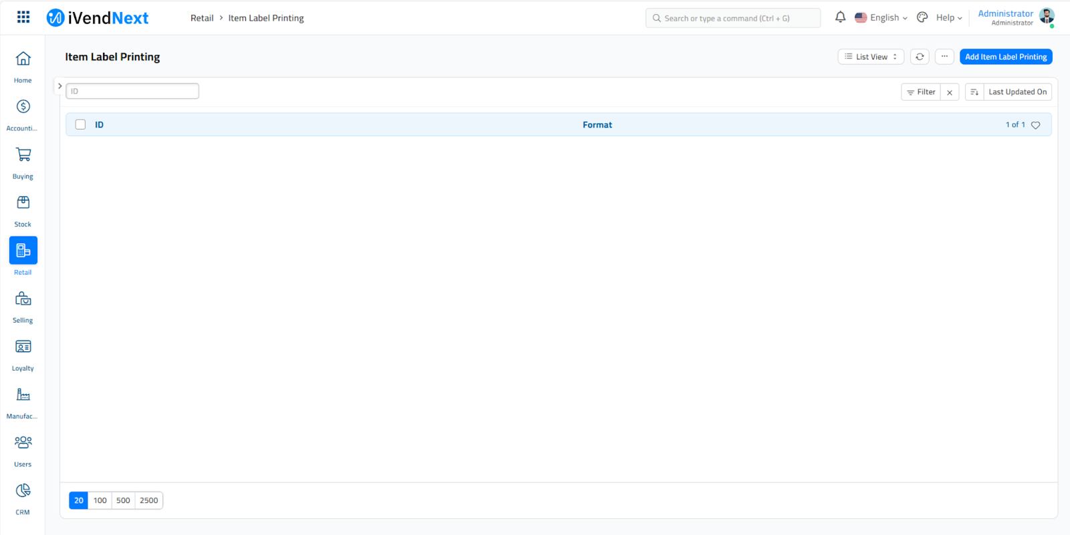This screenshot has width=1070, height=535.
Task: Focus the ID filter input field
Action: coord(132,91)
